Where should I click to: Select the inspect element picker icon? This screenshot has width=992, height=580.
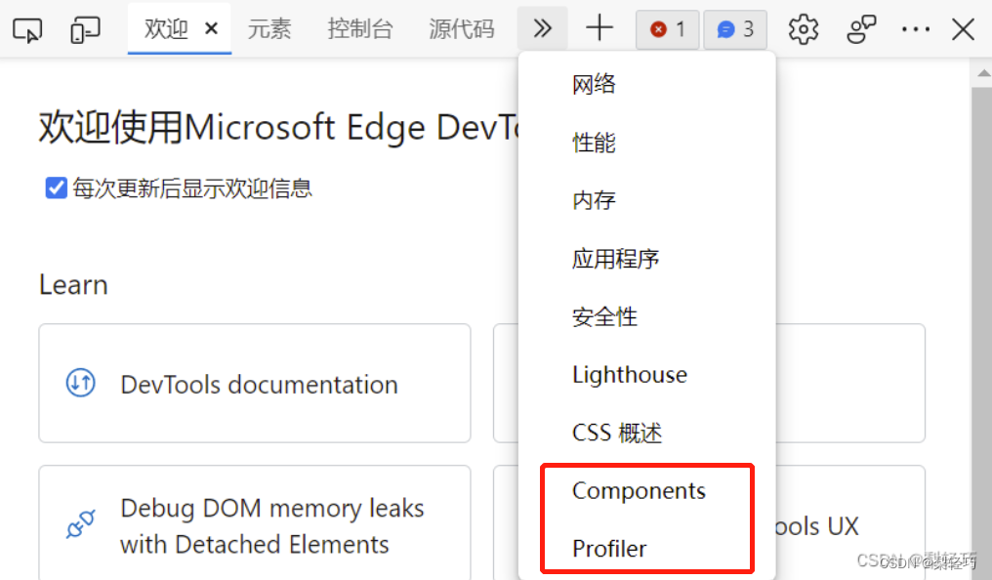[27, 29]
